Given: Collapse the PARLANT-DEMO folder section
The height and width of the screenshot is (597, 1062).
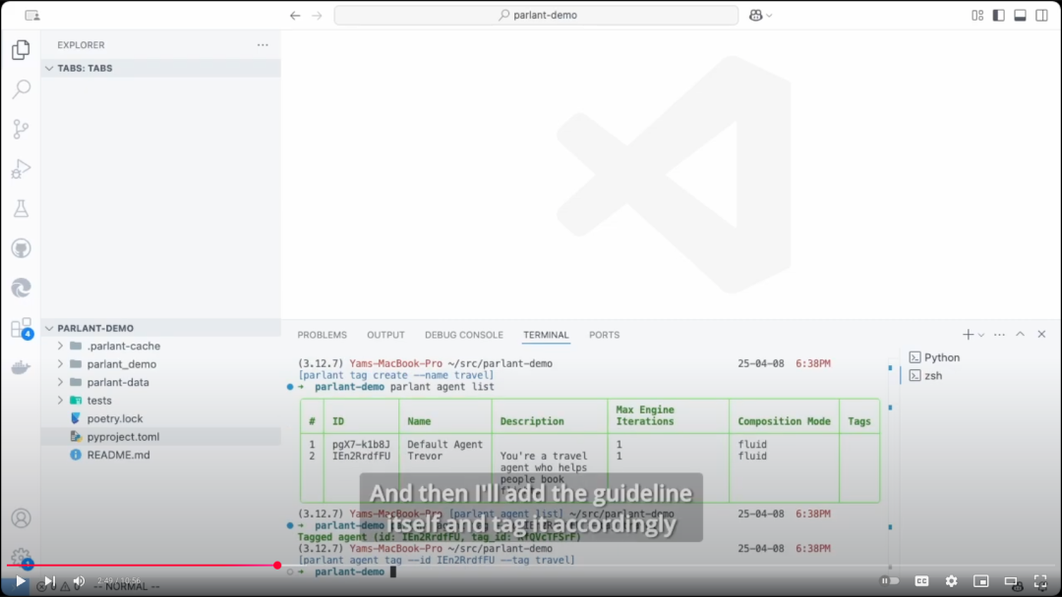Looking at the screenshot, I should point(160,328).
